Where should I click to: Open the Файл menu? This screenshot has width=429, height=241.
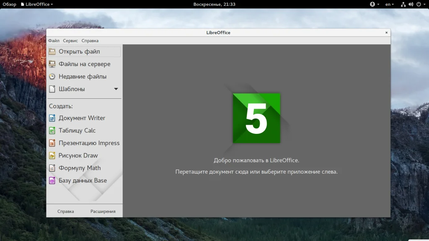coord(54,41)
